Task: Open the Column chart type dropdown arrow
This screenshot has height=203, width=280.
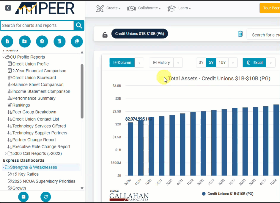Action: tap(139, 63)
